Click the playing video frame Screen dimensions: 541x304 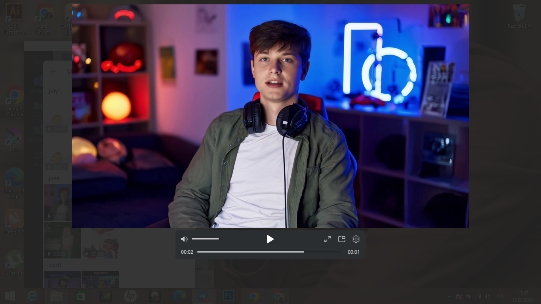click(270, 116)
